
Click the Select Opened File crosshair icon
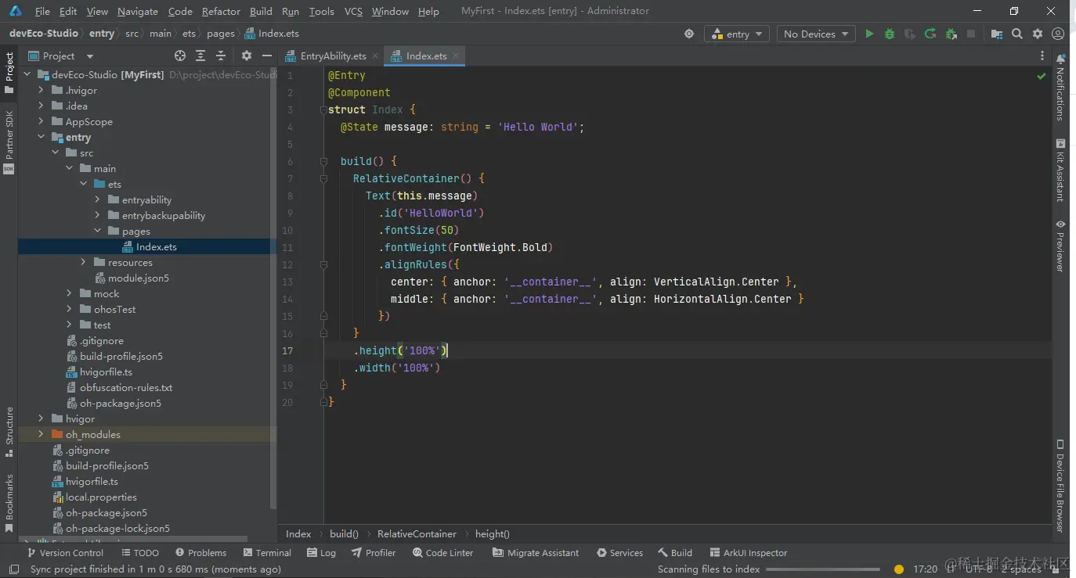(180, 56)
